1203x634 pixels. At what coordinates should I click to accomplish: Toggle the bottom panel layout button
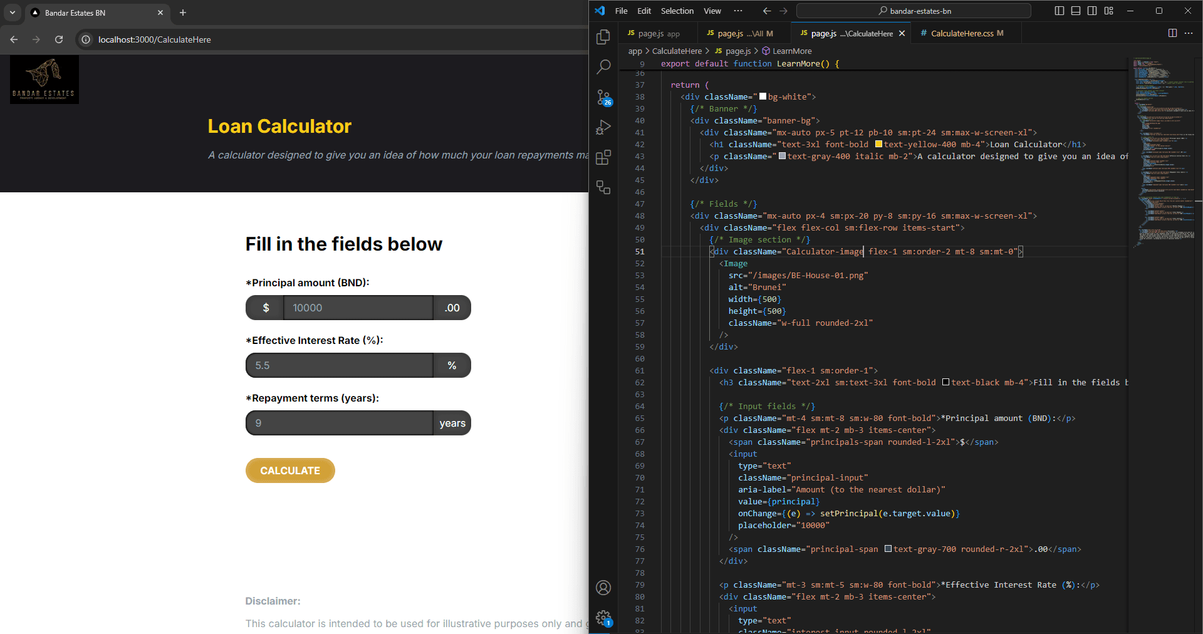[1076, 11]
